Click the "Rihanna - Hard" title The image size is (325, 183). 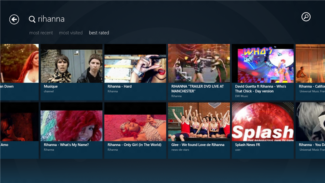click(119, 86)
